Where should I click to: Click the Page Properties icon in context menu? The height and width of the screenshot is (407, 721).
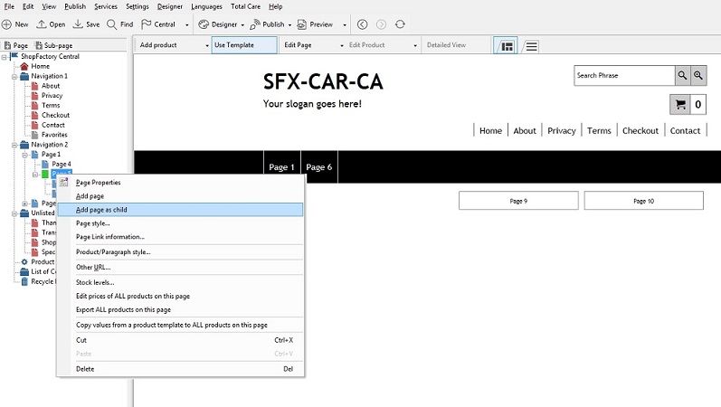pos(64,183)
